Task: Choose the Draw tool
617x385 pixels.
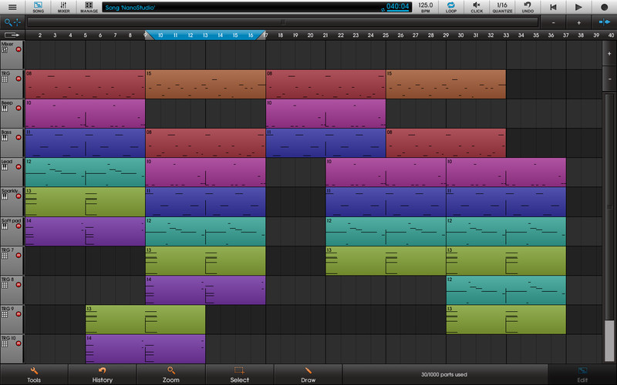Action: [x=308, y=374]
